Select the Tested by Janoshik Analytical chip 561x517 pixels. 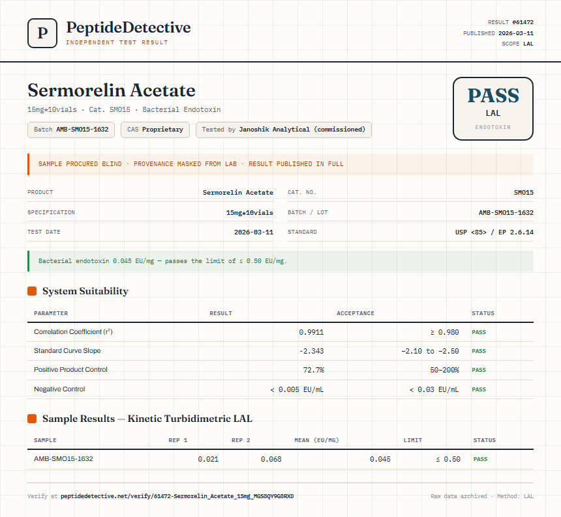[283, 130]
